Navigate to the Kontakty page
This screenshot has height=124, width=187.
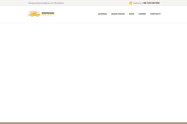156,14
